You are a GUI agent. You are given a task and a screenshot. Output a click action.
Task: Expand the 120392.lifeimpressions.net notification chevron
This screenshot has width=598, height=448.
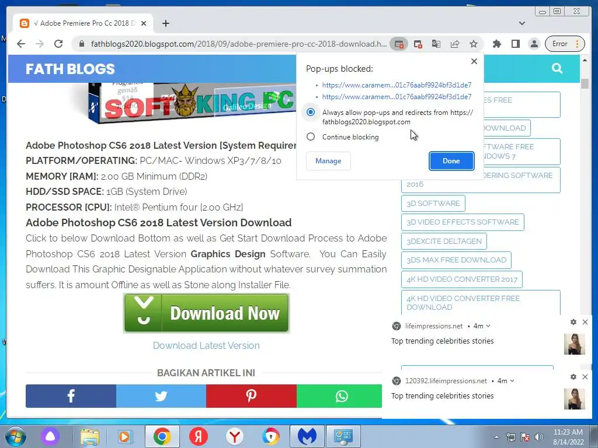pos(512,381)
